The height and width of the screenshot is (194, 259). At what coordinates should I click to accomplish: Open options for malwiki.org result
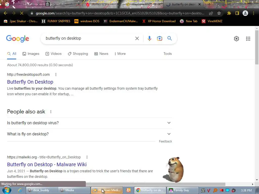tap(87, 157)
